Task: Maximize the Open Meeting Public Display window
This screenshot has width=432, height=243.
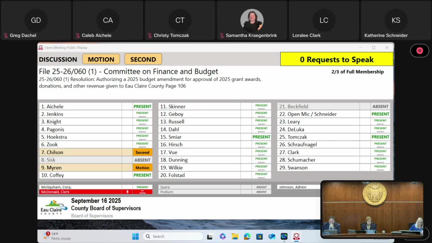Action: (x=374, y=48)
